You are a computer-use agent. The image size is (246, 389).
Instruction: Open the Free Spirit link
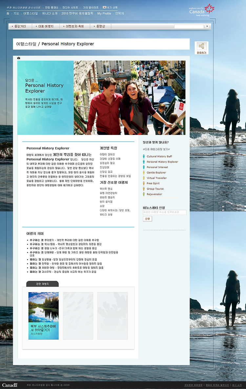[x=153, y=183]
